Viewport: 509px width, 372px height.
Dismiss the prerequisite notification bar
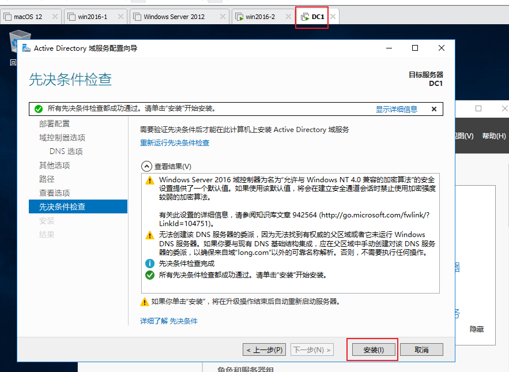click(433, 109)
